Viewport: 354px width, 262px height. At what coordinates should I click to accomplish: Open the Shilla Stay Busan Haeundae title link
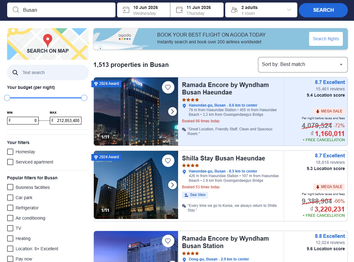point(223,158)
